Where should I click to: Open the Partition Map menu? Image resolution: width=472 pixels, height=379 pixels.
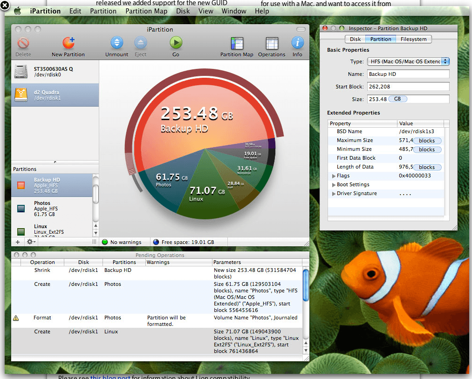pos(146,11)
